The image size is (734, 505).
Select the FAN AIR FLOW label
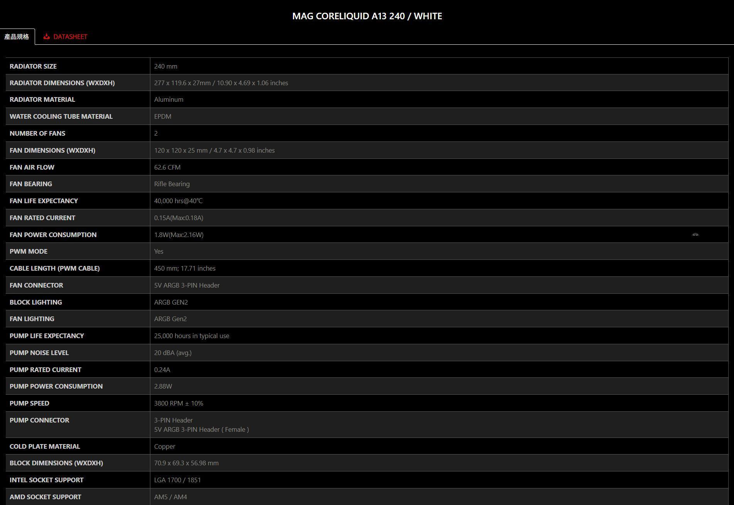pyautogui.click(x=32, y=167)
